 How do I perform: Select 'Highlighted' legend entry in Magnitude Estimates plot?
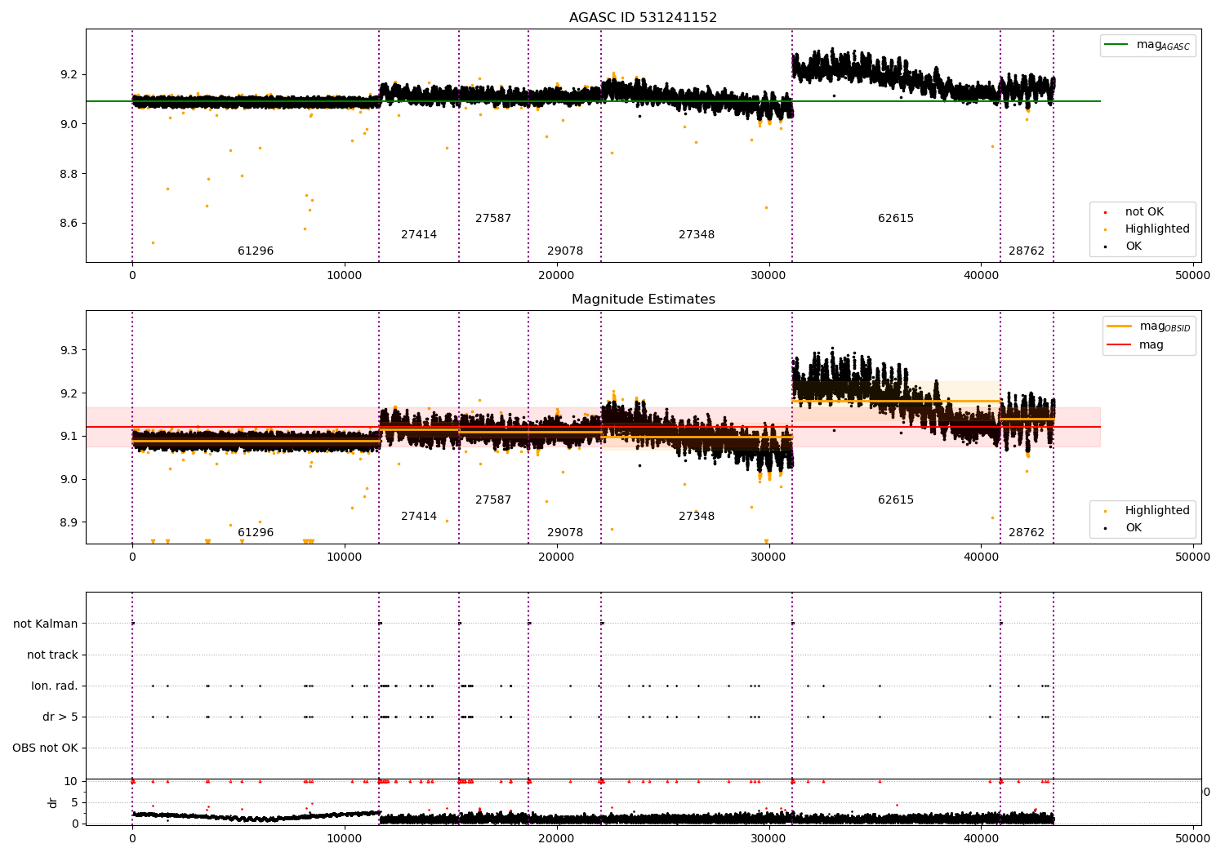pos(1157,511)
